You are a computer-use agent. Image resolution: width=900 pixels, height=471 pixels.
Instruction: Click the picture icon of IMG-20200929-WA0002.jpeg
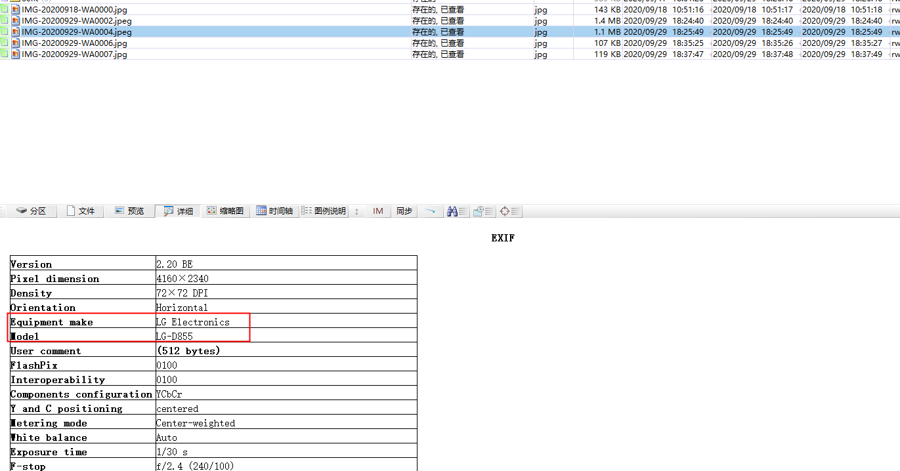click(x=16, y=20)
